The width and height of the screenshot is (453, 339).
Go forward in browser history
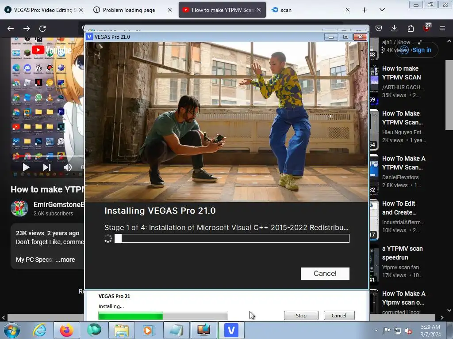pyautogui.click(x=27, y=29)
